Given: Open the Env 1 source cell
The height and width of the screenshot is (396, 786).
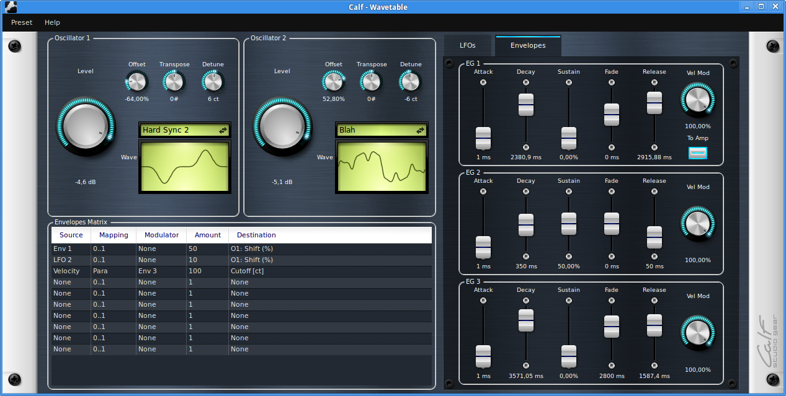Looking at the screenshot, I should [71, 249].
